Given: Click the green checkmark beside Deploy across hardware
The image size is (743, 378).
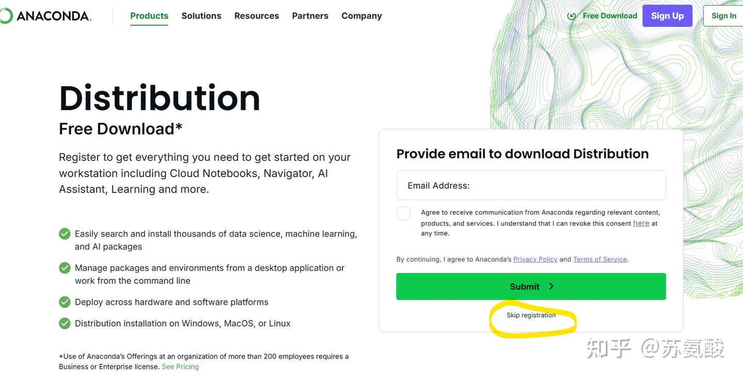Looking at the screenshot, I should [64, 302].
